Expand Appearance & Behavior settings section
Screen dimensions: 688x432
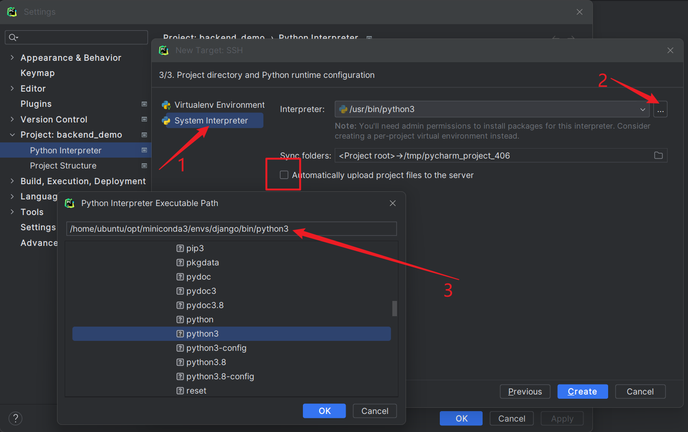12,58
